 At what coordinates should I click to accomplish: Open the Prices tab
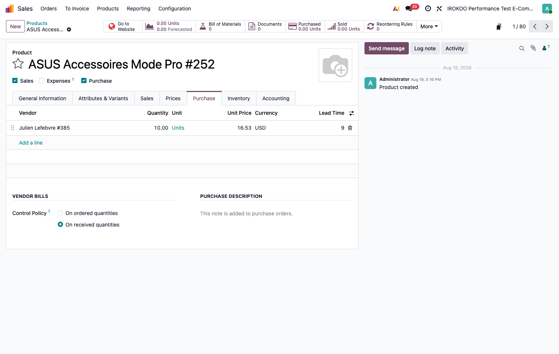pyautogui.click(x=173, y=98)
